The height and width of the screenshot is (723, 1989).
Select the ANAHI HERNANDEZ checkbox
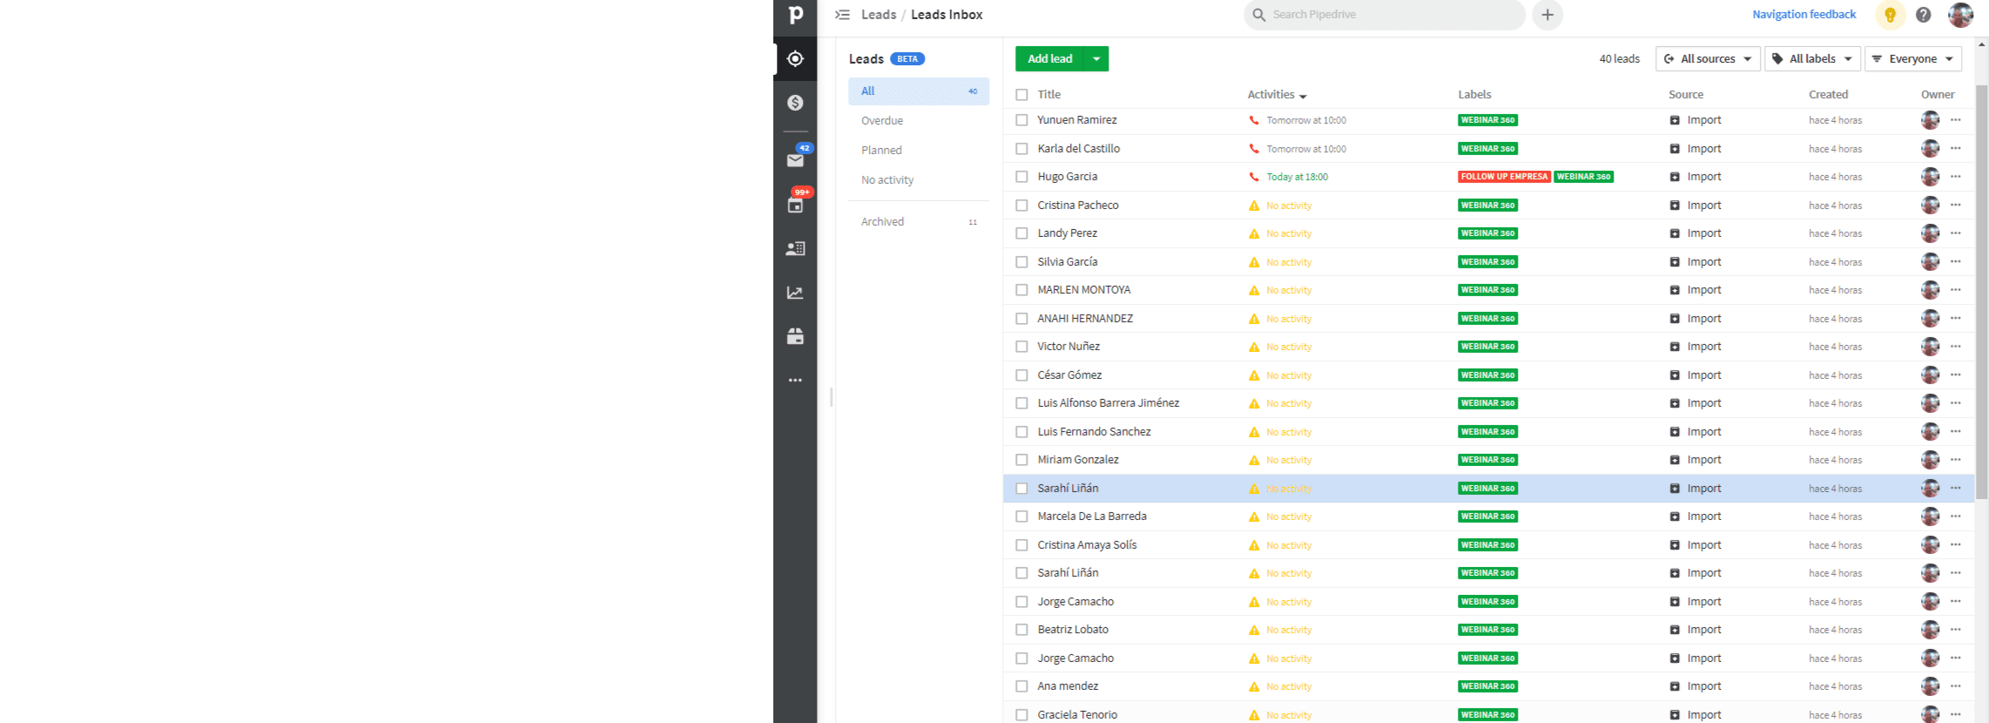[x=1021, y=319]
